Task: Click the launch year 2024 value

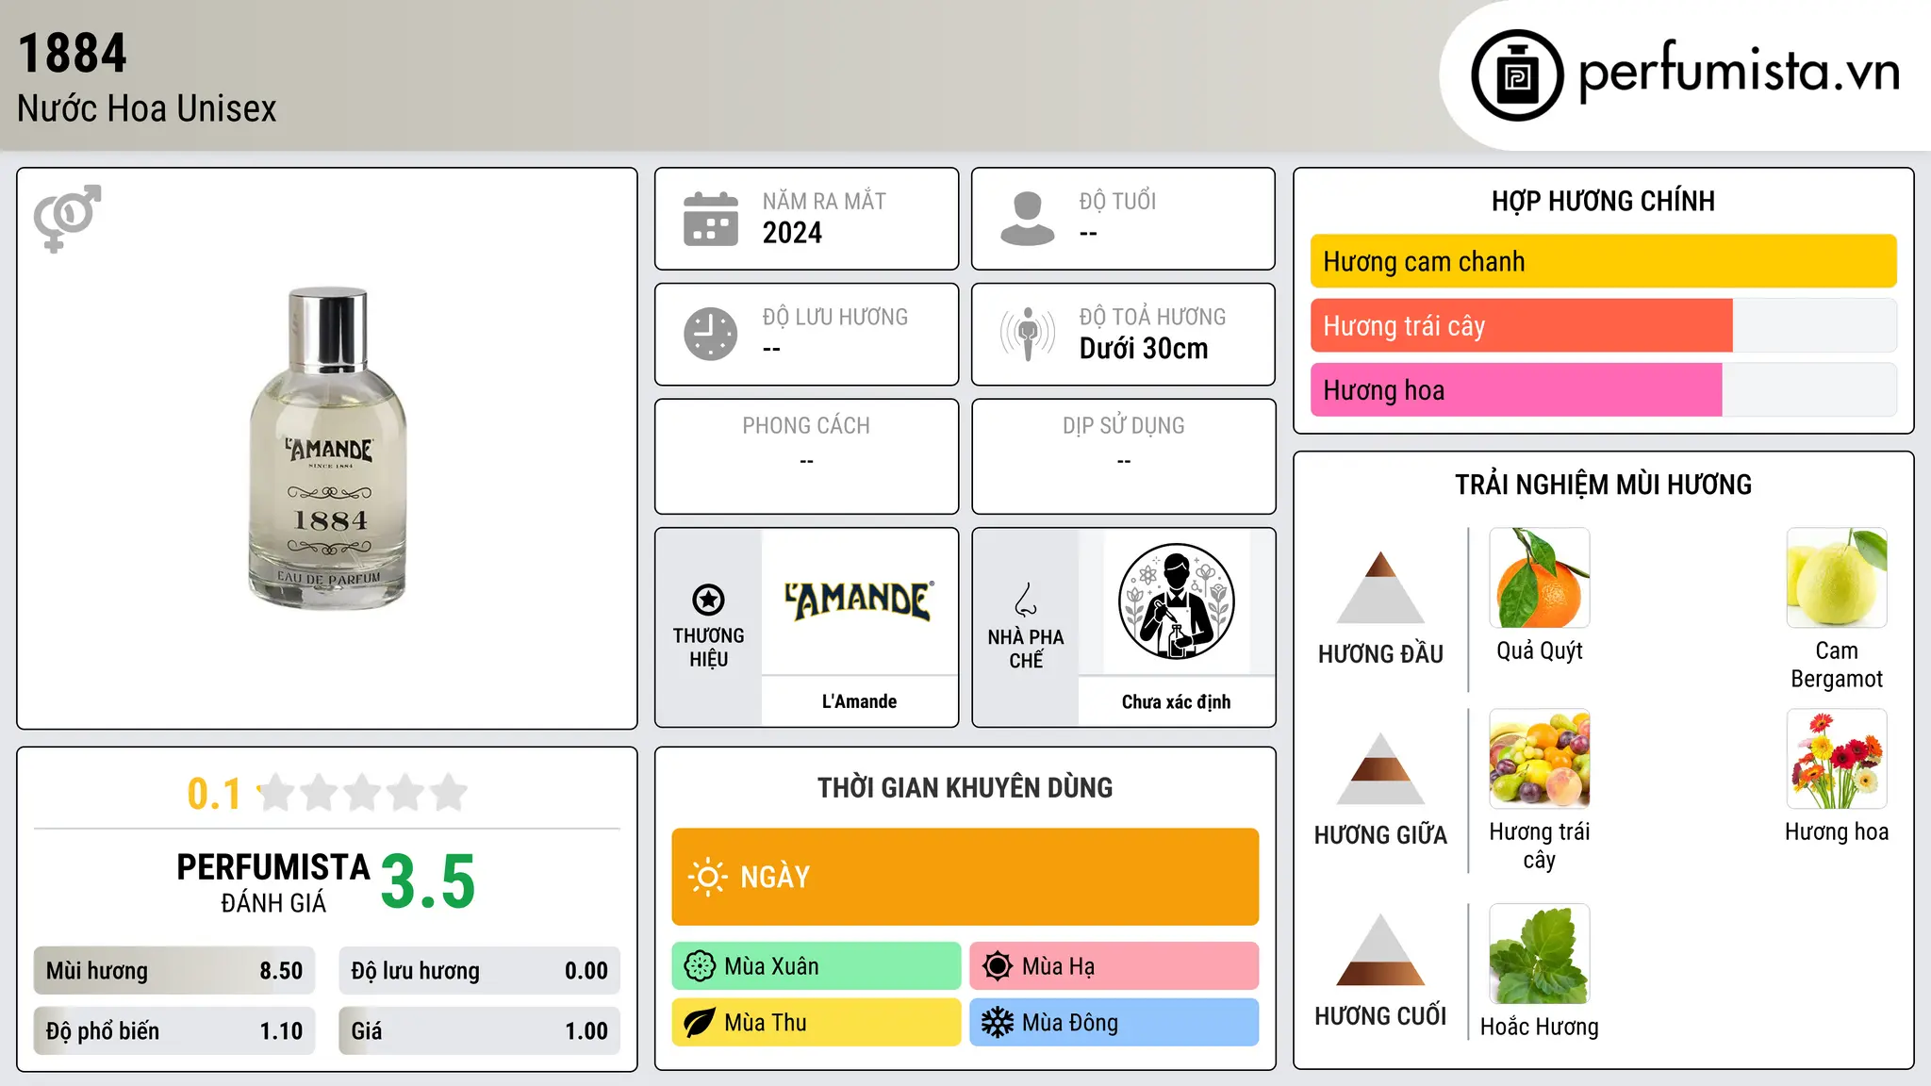Action: (x=792, y=233)
